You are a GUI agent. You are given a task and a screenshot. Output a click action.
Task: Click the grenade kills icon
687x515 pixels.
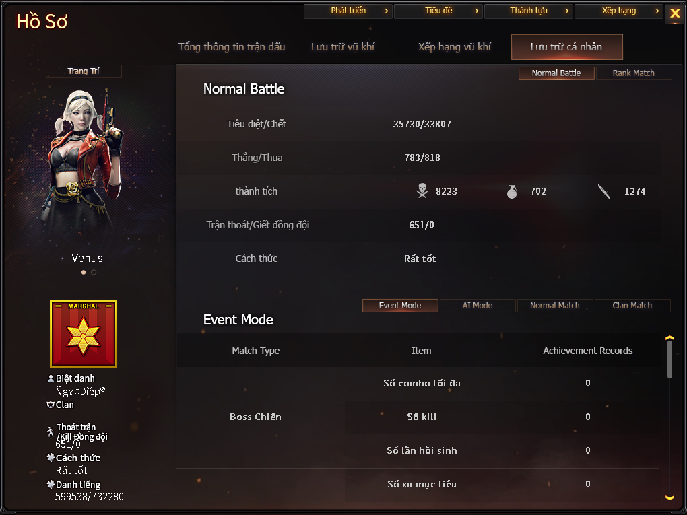coord(512,191)
